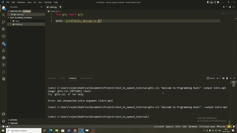Split the editor to the right
This screenshot has width=237, height=133.
tap(230, 7)
